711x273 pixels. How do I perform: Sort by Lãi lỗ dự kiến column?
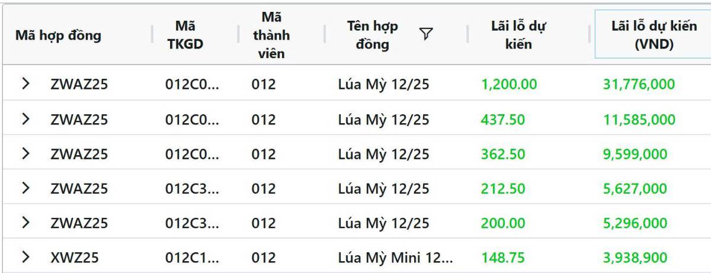coord(518,35)
